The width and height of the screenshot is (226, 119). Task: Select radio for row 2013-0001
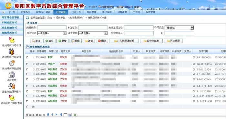coord(27,91)
